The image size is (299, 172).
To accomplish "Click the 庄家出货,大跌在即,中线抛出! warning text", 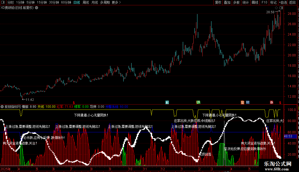I will (194, 121).
